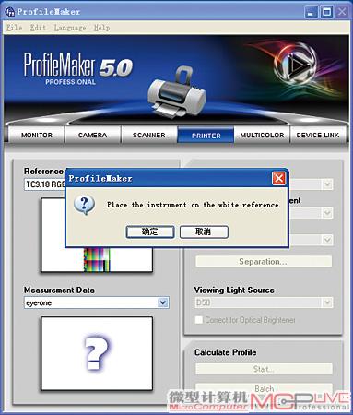Click the Calculate Profile heading
Screen dimensions: 353x415
coord(226,352)
